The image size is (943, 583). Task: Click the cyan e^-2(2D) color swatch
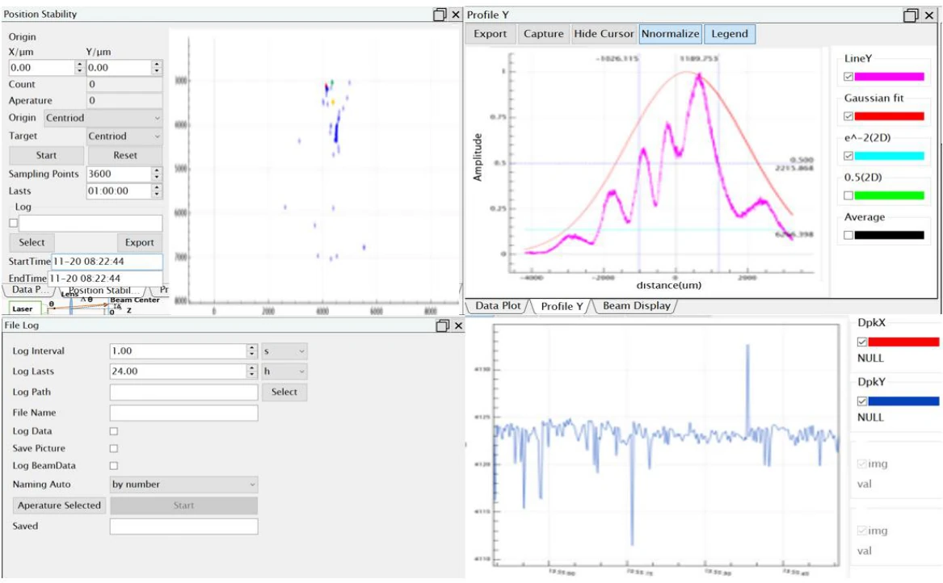point(889,156)
